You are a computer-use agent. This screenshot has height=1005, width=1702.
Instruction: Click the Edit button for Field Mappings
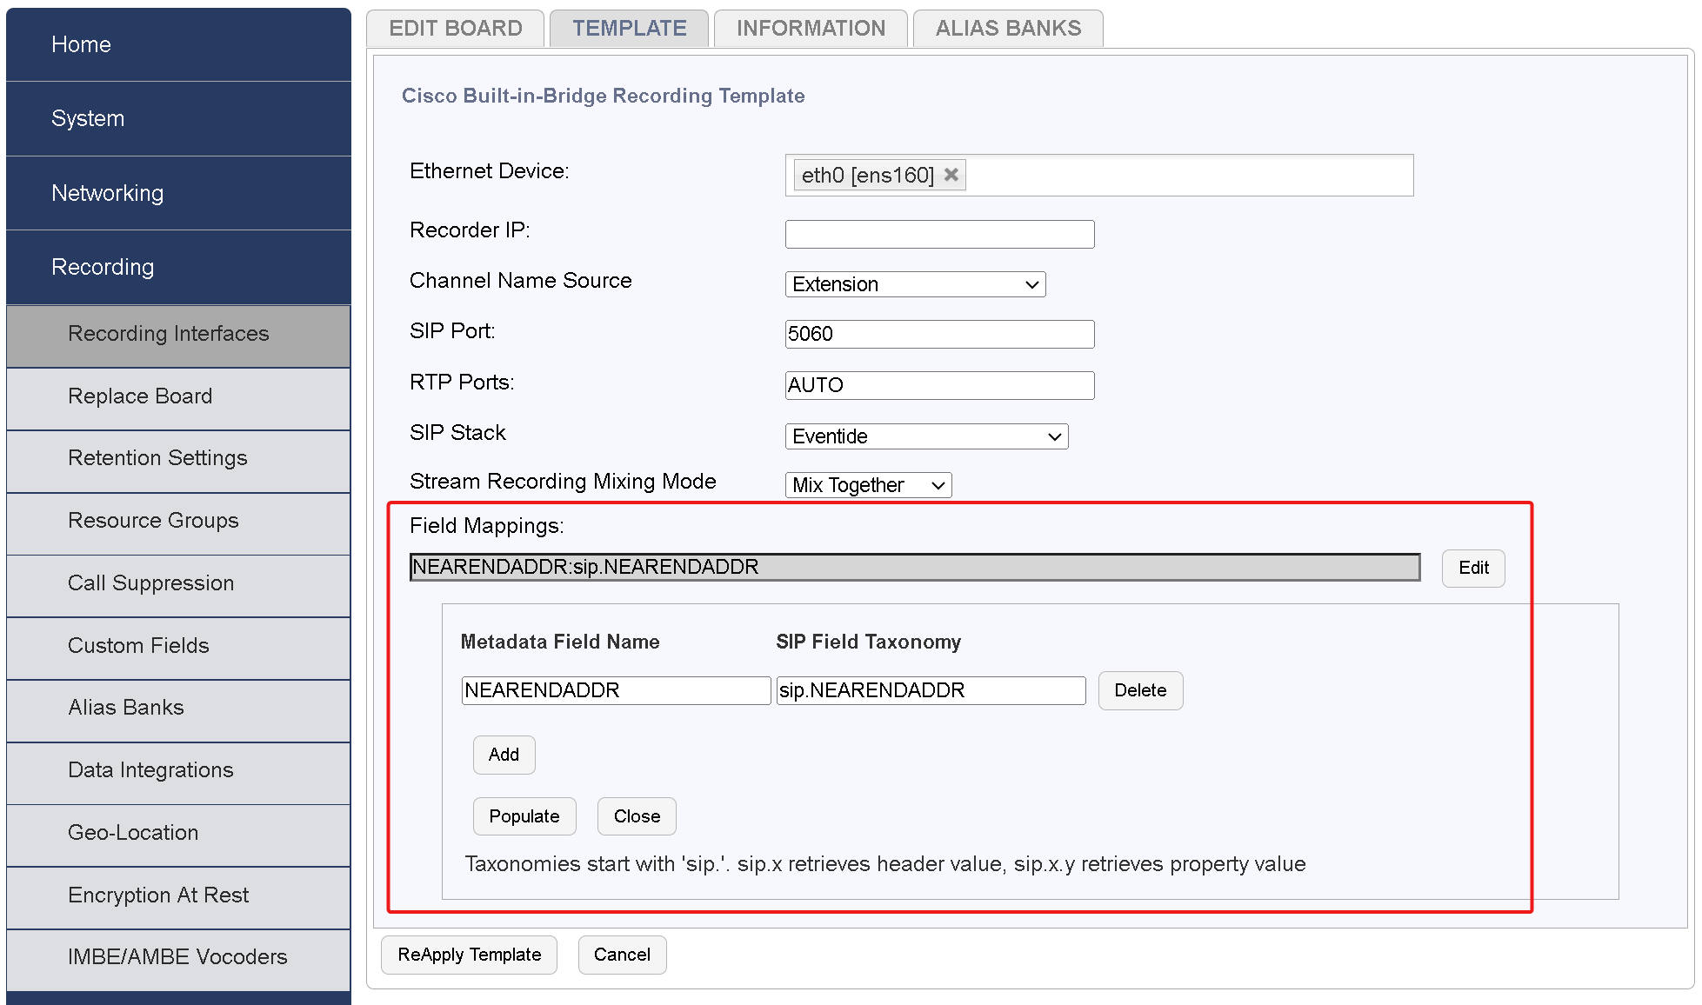tap(1472, 568)
